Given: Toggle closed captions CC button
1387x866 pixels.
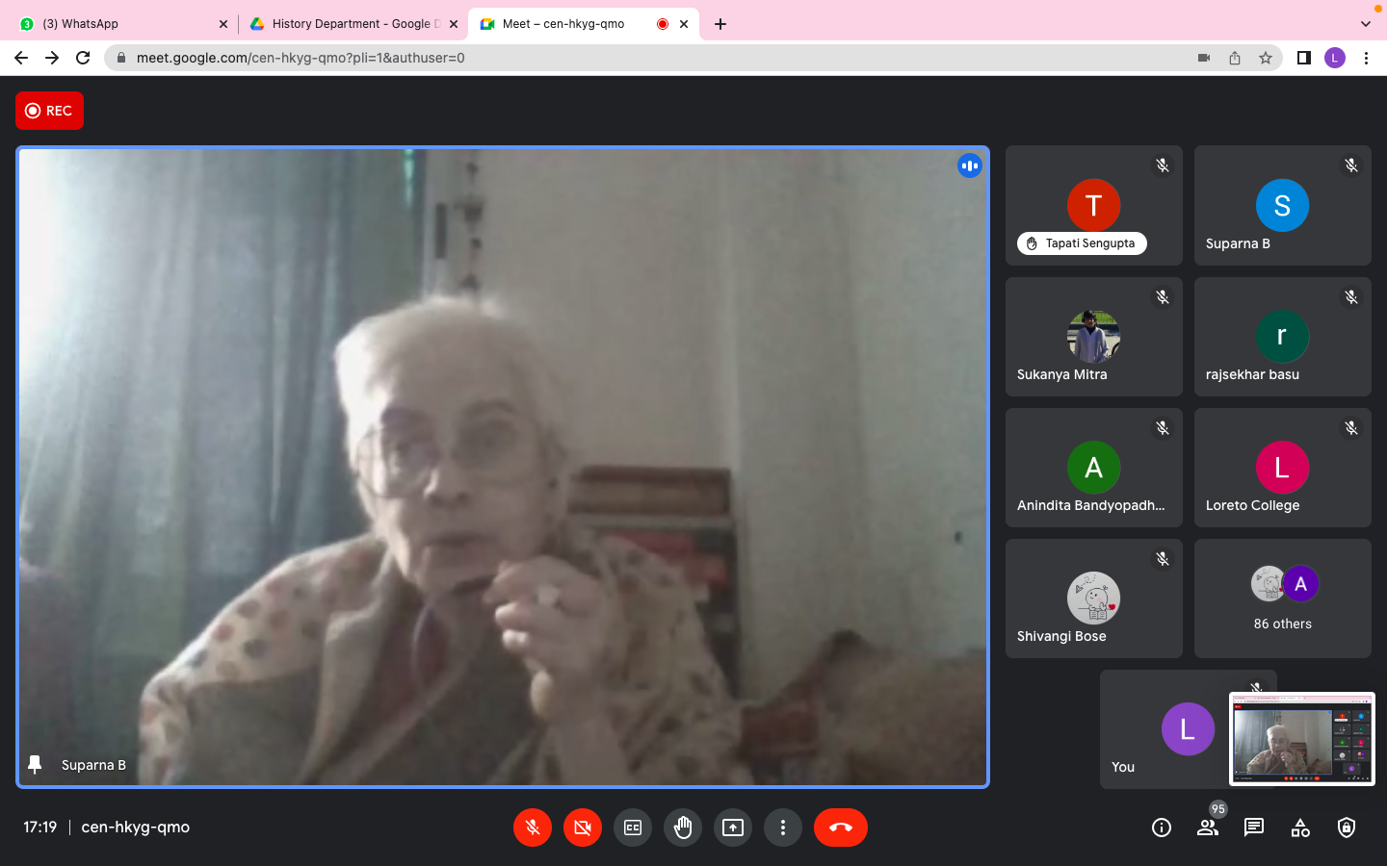Looking at the screenshot, I should tap(633, 828).
